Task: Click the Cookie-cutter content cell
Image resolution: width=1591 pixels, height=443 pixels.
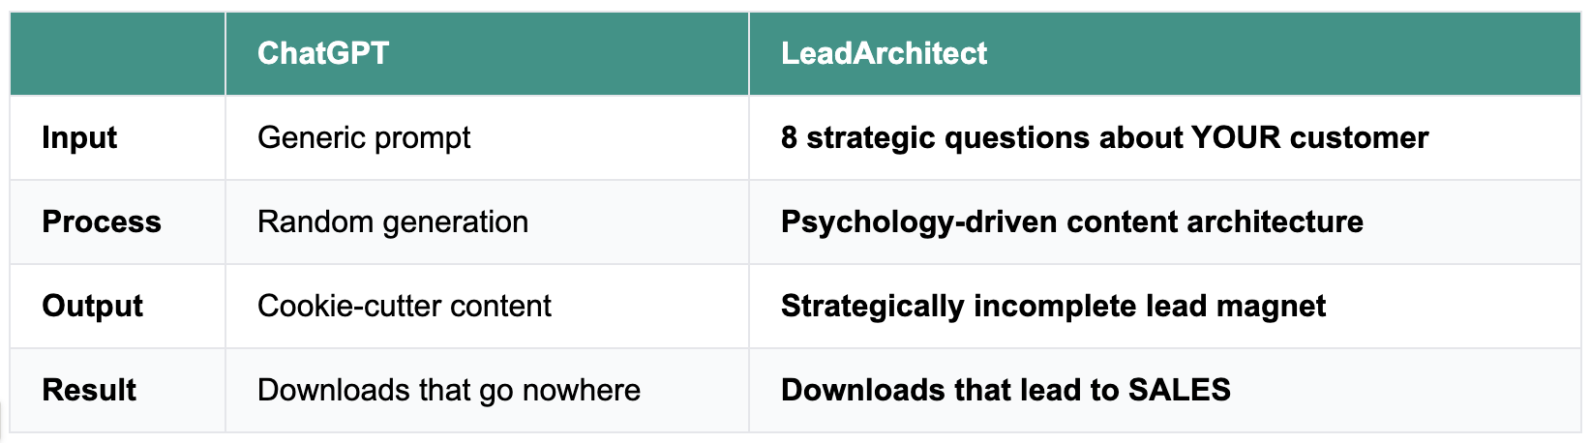Action: (x=405, y=306)
